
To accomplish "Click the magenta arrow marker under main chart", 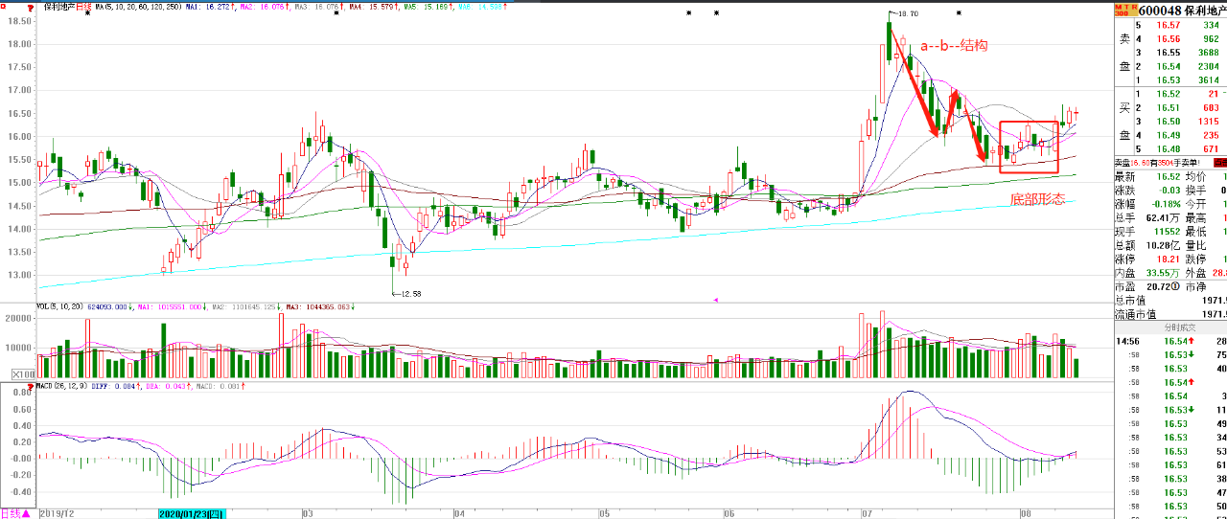I will (x=716, y=300).
